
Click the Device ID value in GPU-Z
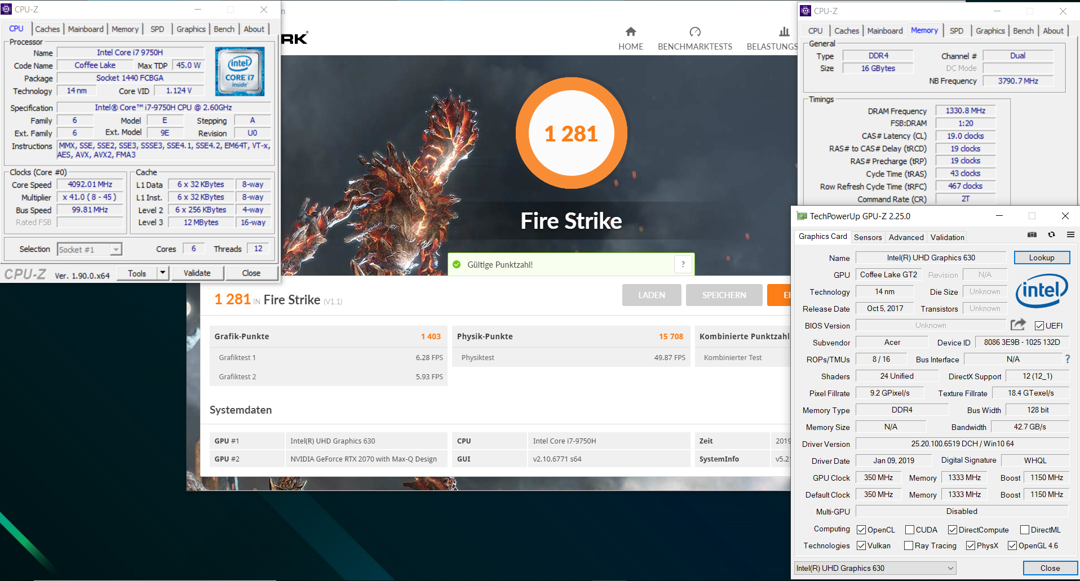click(x=1022, y=342)
